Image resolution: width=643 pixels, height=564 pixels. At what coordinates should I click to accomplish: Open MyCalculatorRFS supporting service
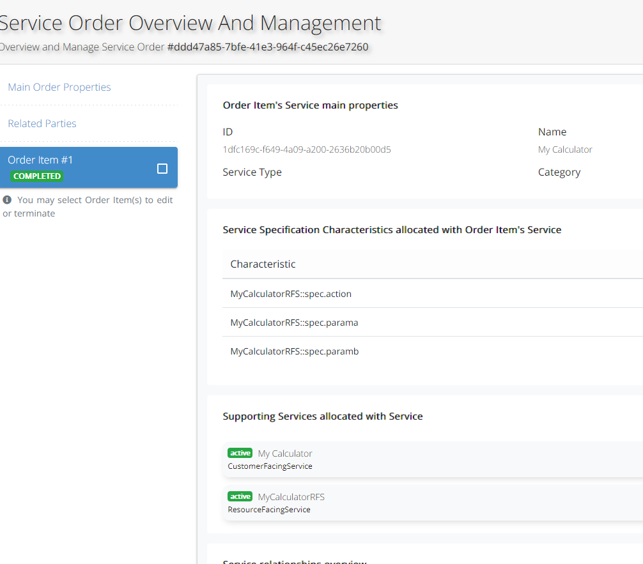291,497
